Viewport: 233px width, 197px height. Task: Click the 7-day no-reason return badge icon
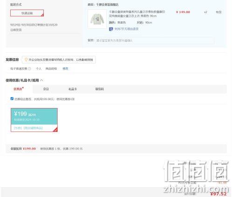click(x=111, y=29)
